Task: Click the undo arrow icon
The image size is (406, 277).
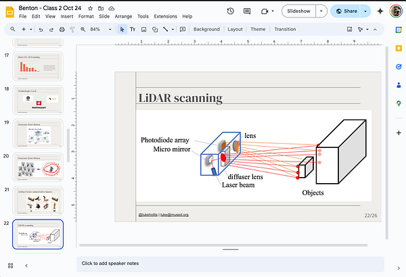Action: (x=41, y=30)
